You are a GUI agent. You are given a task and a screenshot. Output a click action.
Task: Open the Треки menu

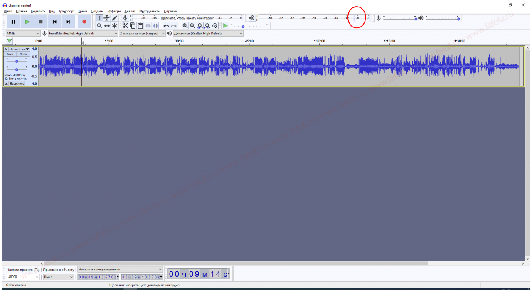point(83,11)
